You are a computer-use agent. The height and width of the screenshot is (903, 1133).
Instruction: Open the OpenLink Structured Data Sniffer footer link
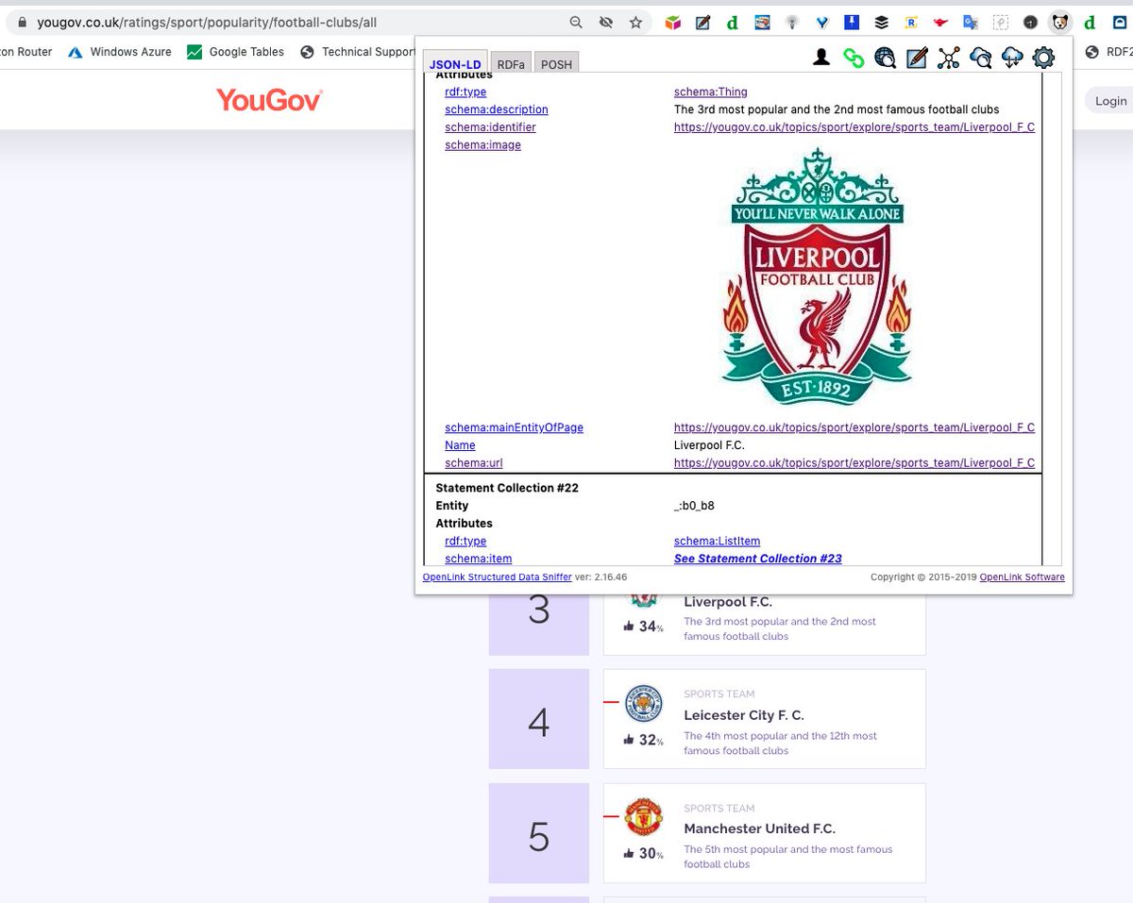coord(497,577)
